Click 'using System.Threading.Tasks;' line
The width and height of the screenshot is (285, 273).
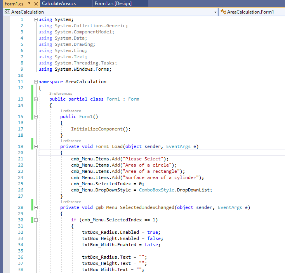pos(78,63)
